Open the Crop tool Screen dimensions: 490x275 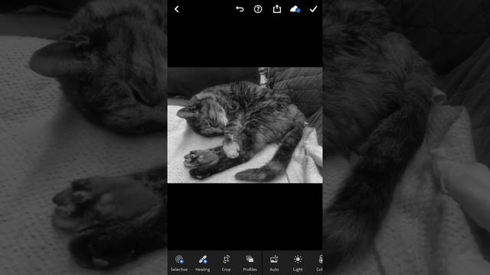click(x=227, y=263)
